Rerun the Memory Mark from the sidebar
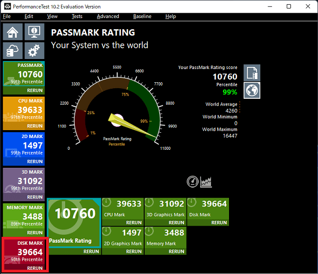The width and height of the screenshot is (318, 274). [35, 233]
